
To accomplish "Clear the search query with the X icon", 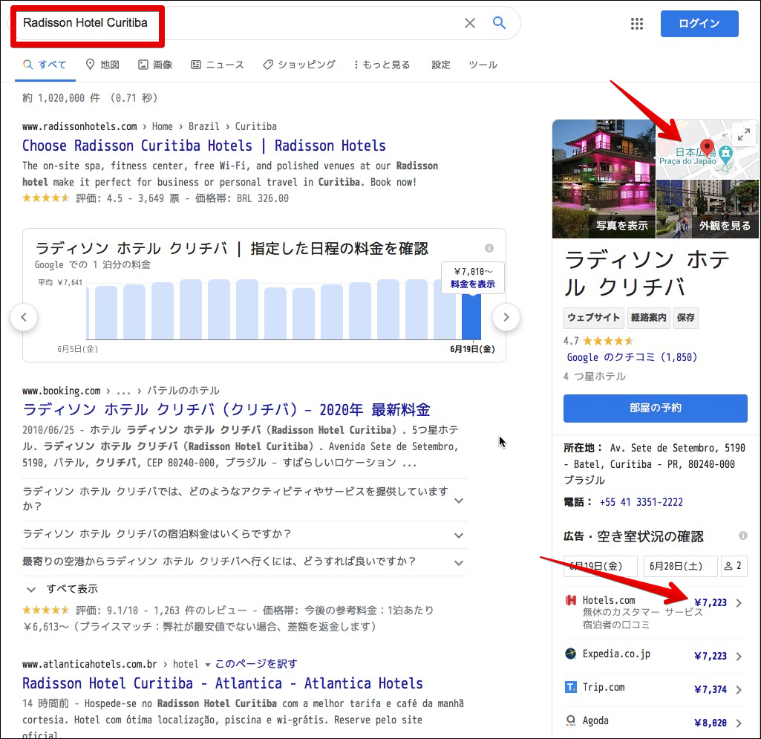I will coord(470,23).
